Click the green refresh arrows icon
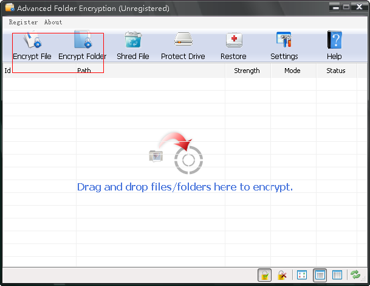 point(355,275)
